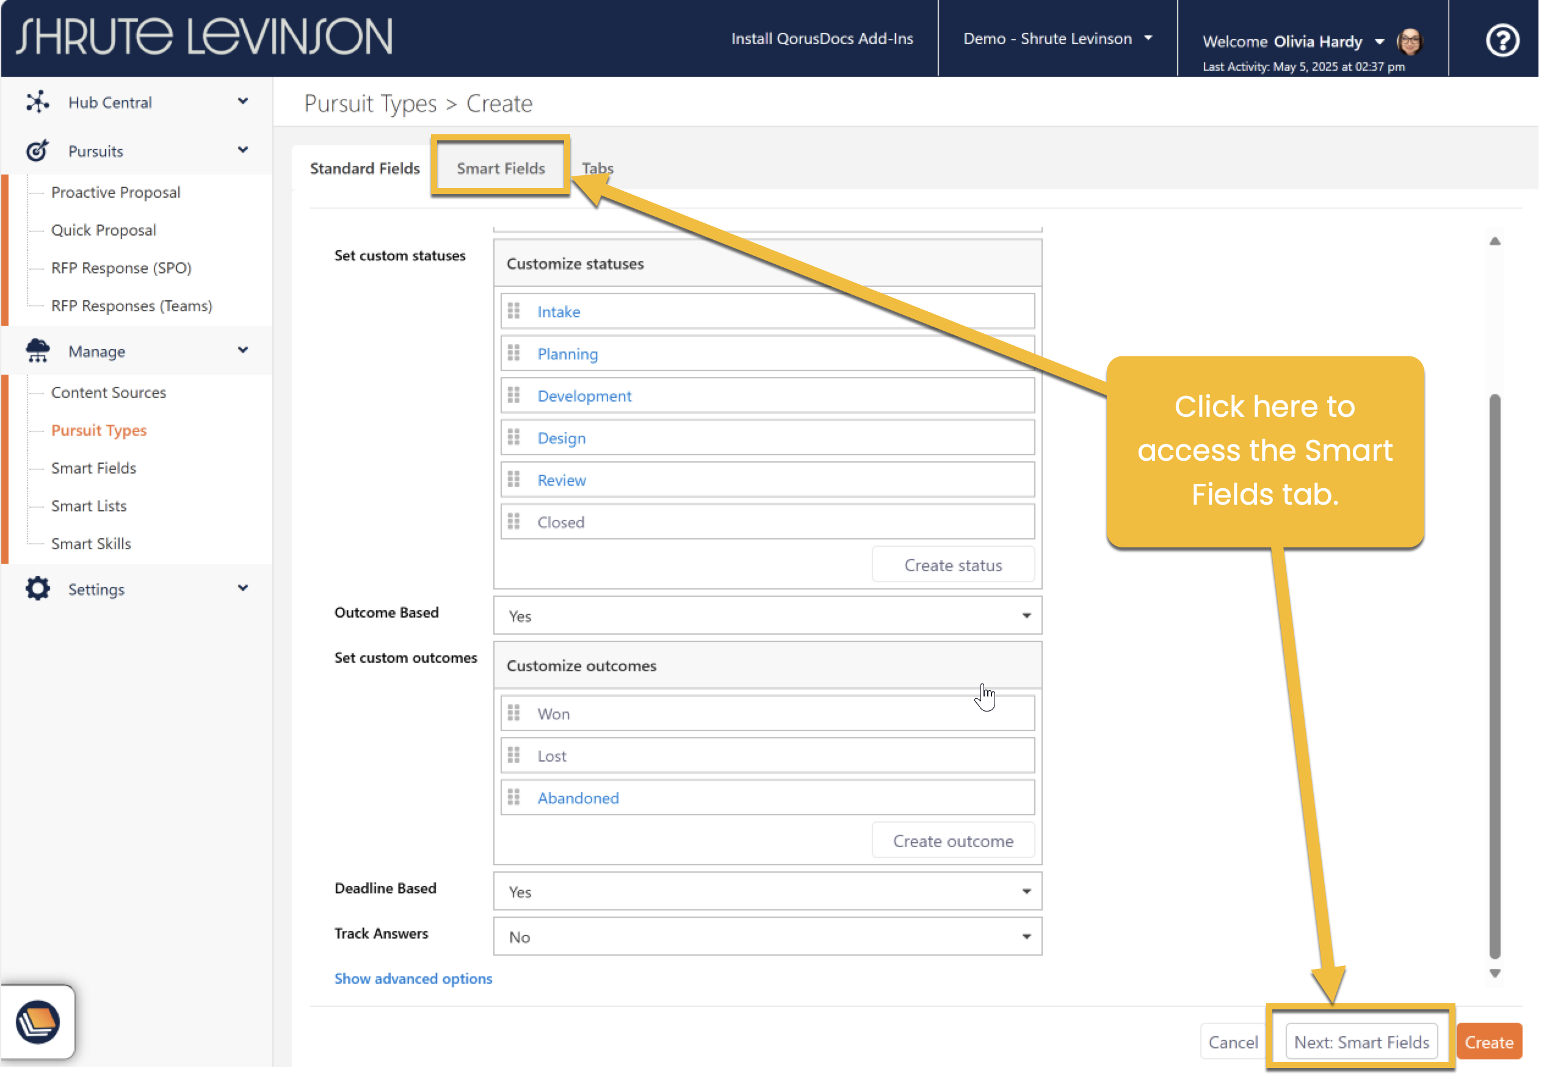1547x1085 pixels.
Task: Click the Hub Central network icon
Action: coord(38,103)
